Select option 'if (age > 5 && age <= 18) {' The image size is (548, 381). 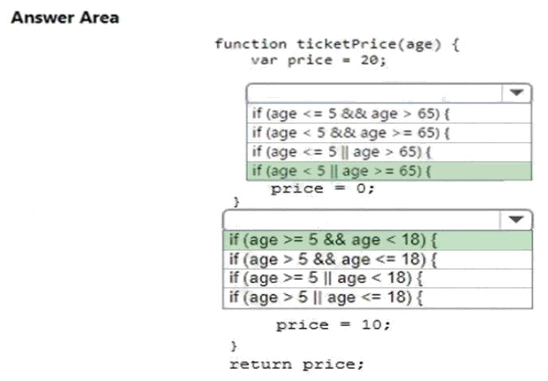click(x=335, y=259)
